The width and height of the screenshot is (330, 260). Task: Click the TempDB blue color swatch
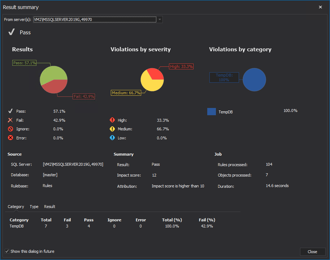212,112
